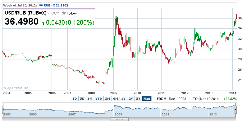Select the 1D time range
This screenshot has width=242, height=121.
click(x=75, y=99)
